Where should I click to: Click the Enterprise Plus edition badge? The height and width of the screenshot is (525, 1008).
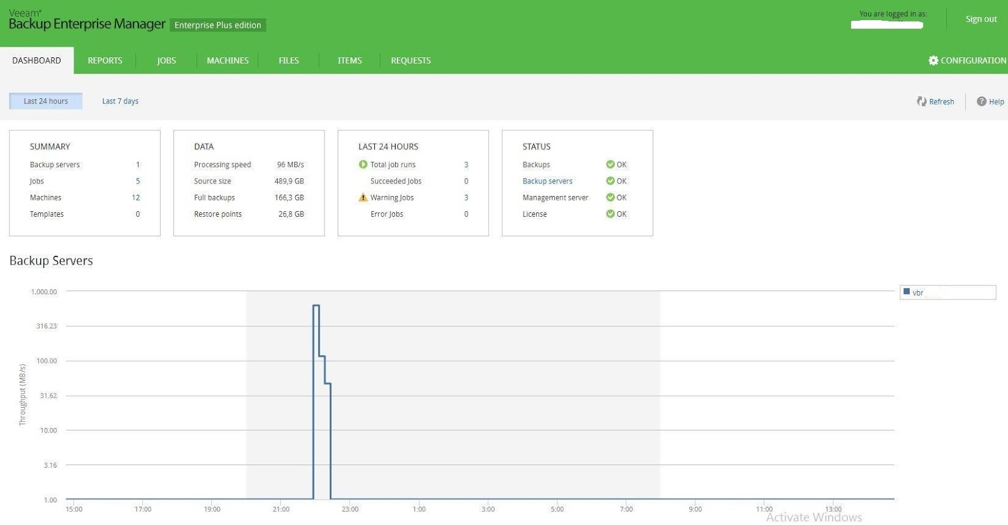pyautogui.click(x=218, y=25)
